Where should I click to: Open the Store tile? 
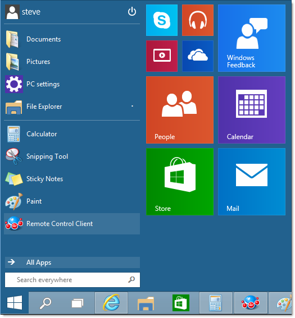[x=180, y=182]
